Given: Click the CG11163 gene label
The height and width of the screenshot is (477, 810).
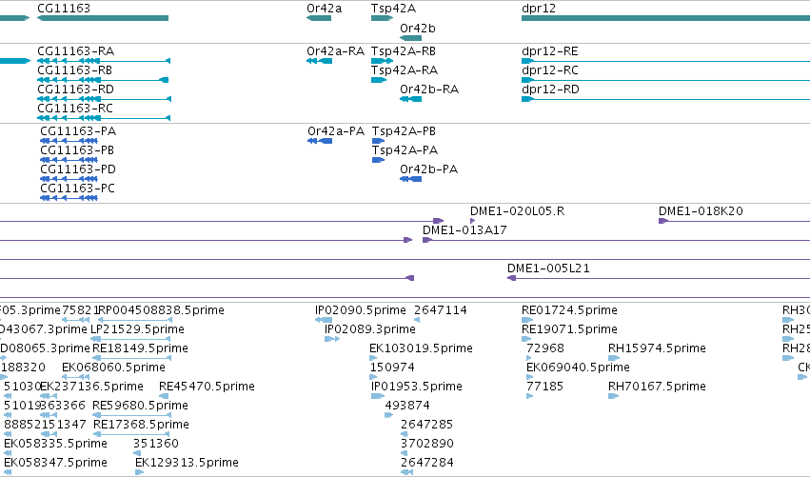Looking at the screenshot, I should (x=64, y=9).
